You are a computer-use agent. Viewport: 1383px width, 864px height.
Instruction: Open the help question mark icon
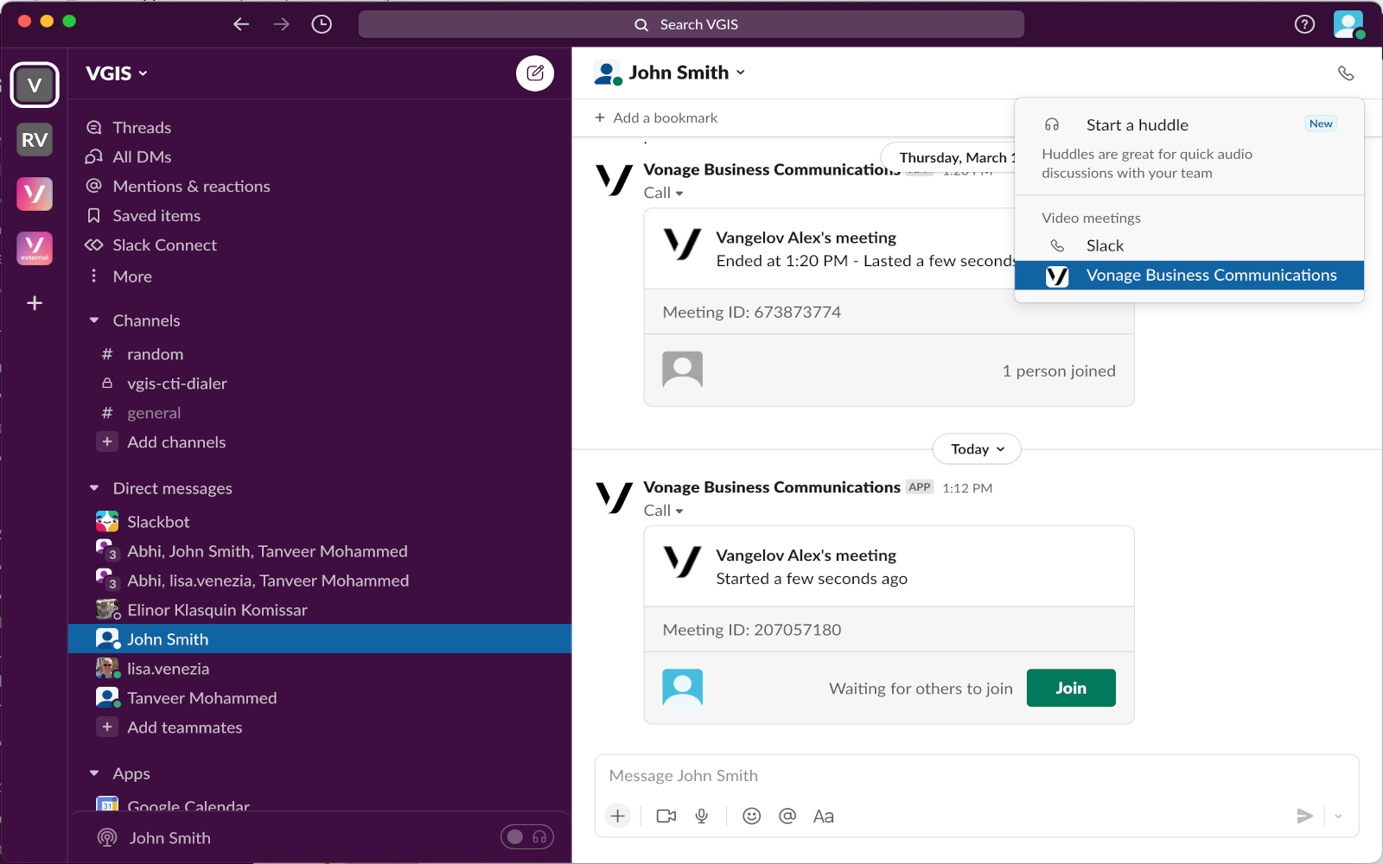tap(1304, 24)
